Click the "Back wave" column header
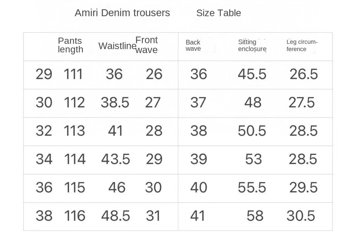The height and width of the screenshot is (237, 356). click(x=193, y=46)
